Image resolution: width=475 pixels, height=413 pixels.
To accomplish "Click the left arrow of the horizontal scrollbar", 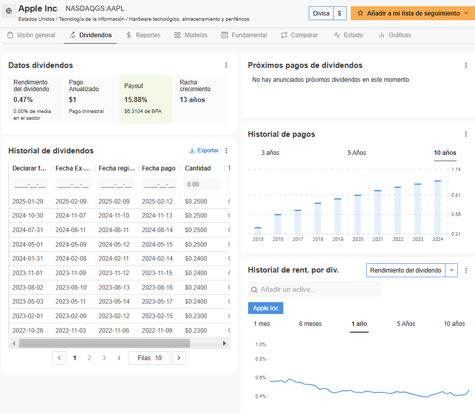I will (13, 344).
